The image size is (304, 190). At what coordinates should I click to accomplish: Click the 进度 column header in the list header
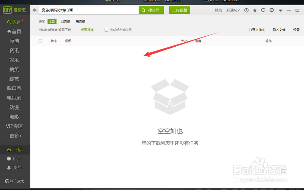click(198, 41)
